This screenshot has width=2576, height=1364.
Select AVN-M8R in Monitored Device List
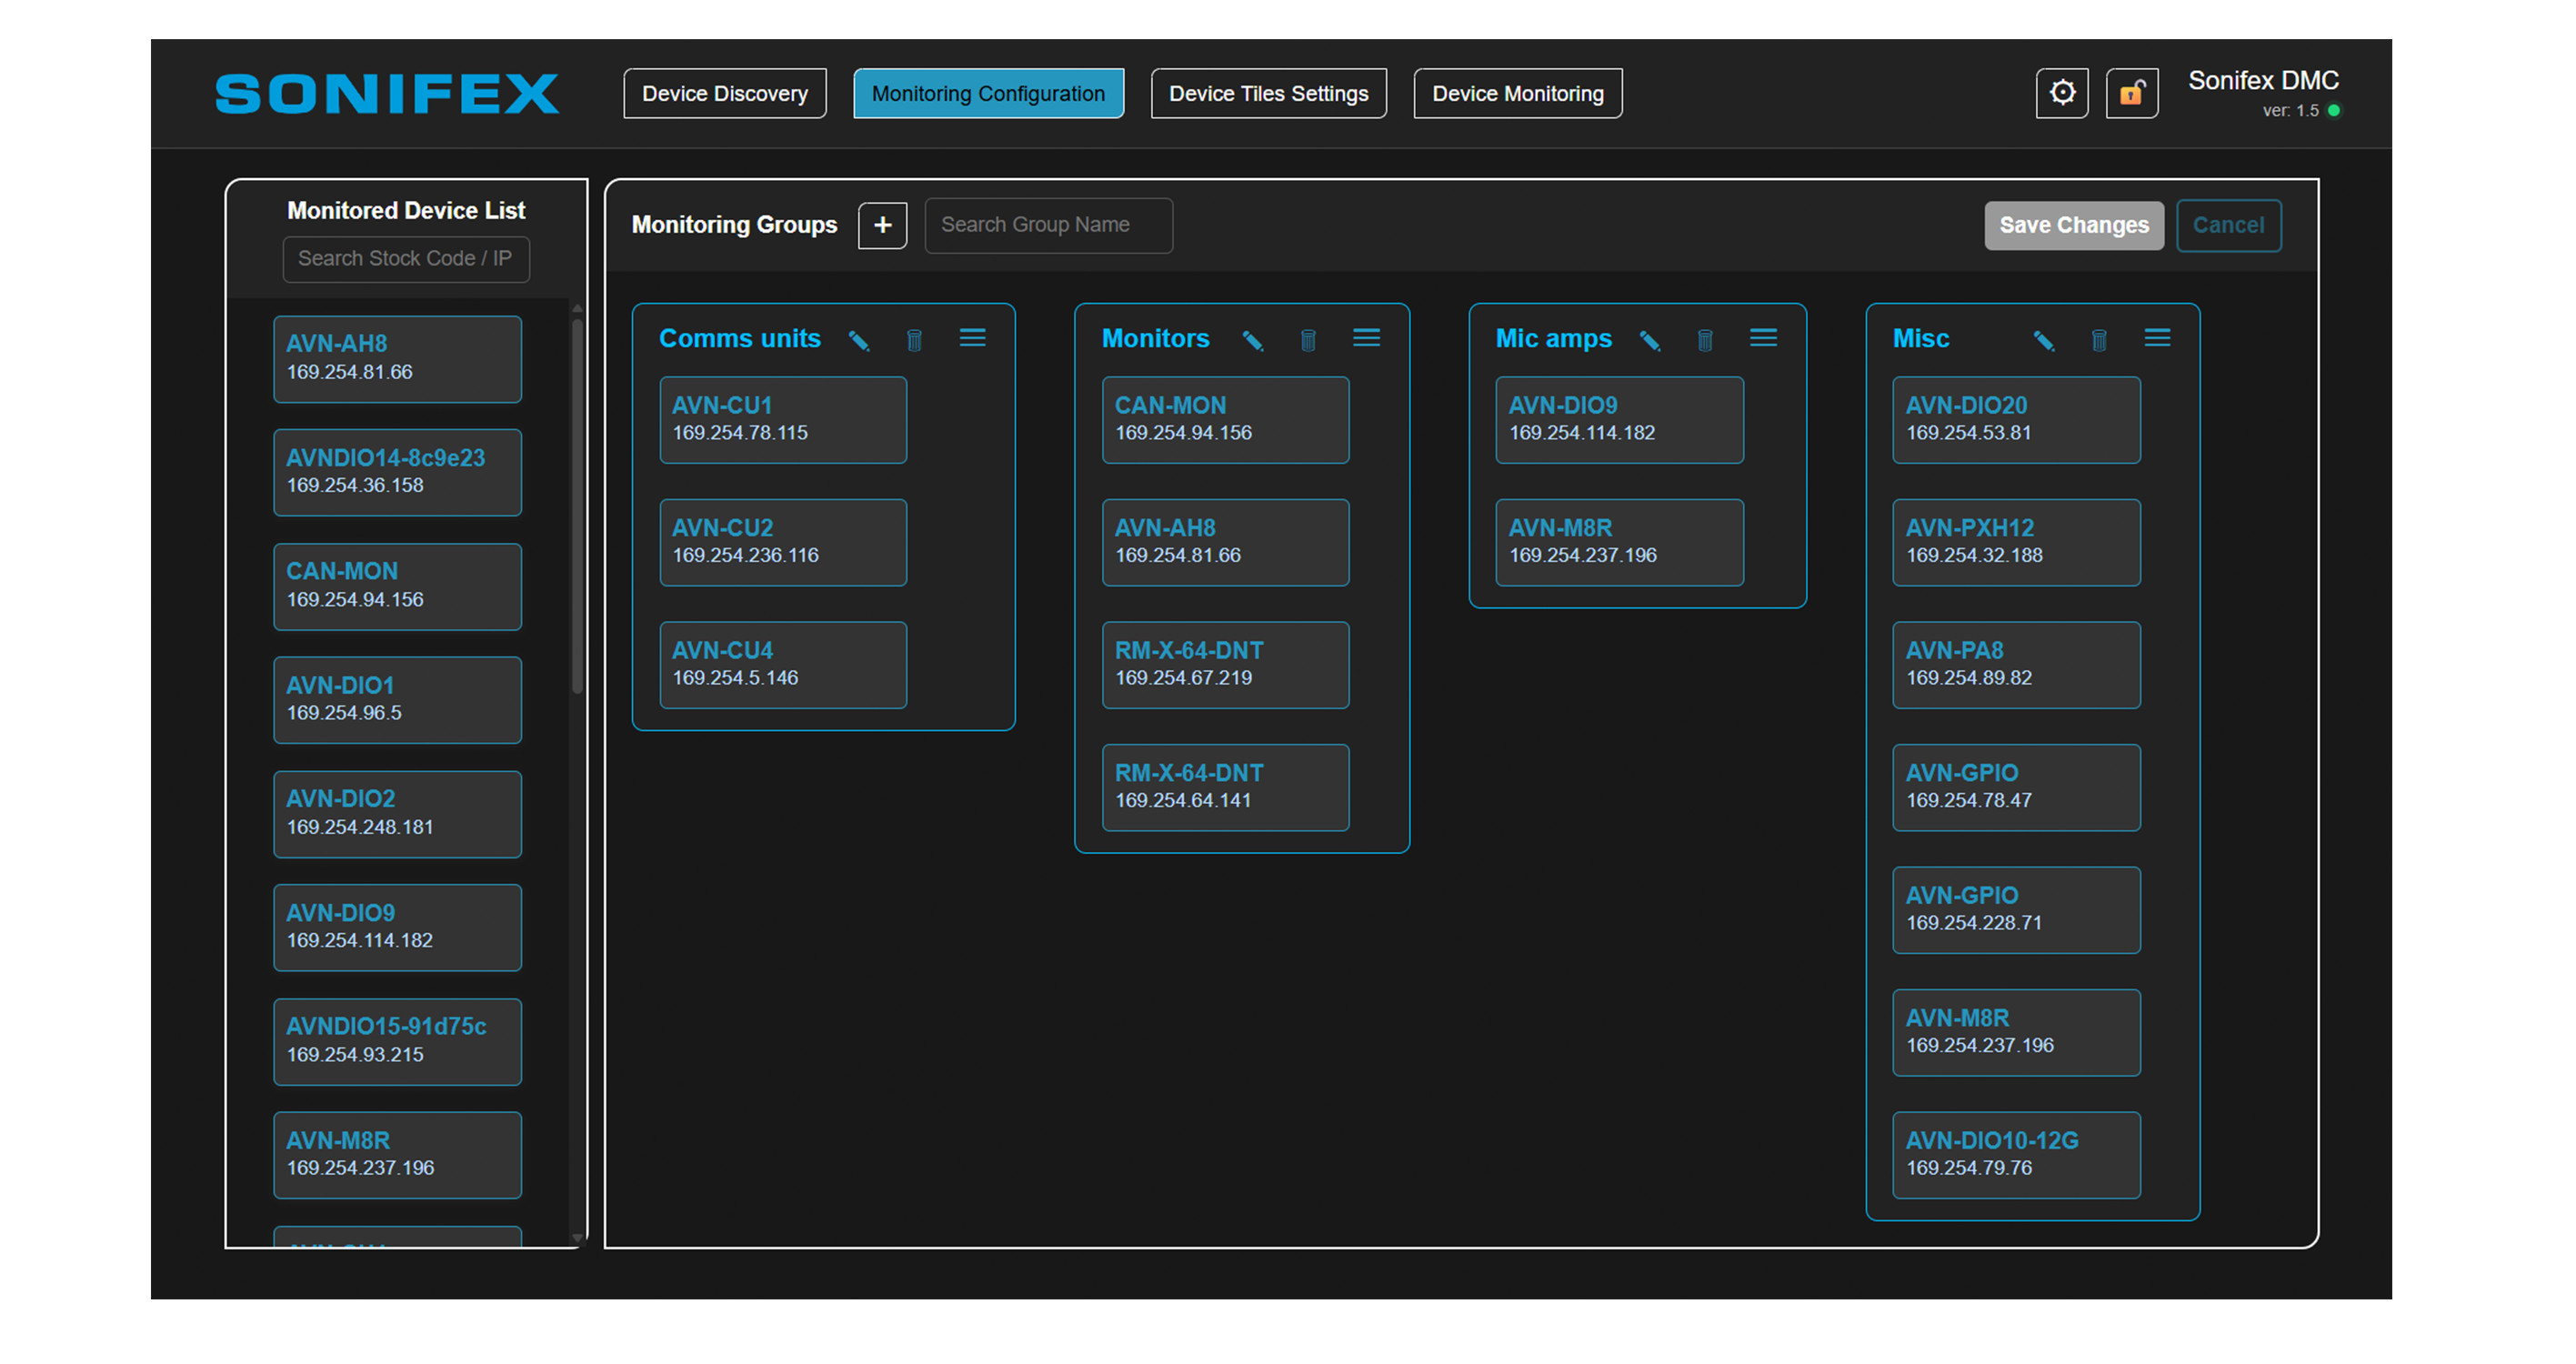397,1154
